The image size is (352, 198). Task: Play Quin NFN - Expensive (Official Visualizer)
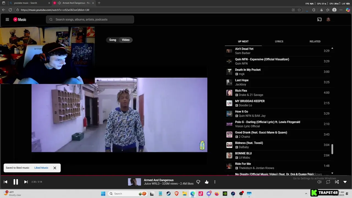point(278,61)
